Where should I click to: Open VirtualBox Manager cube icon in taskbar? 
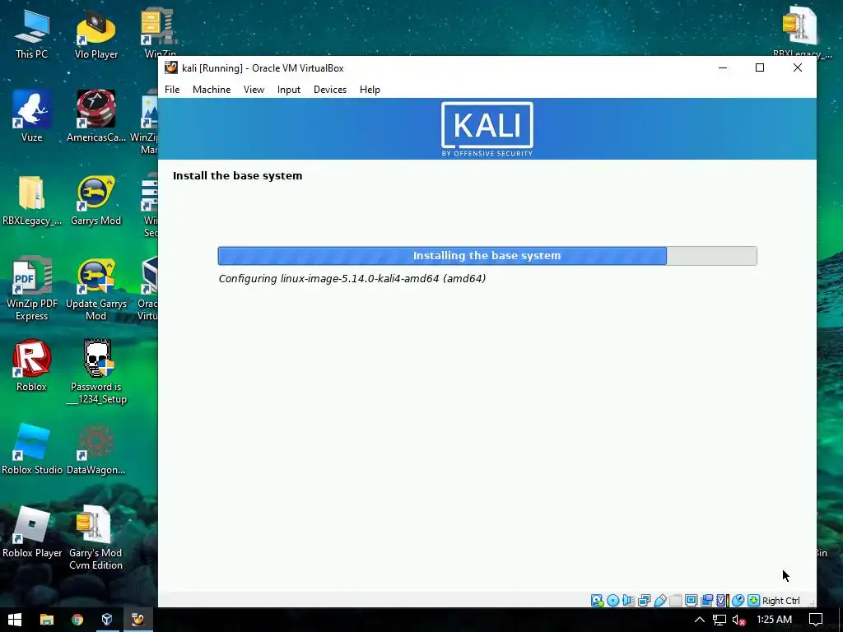tap(107, 620)
